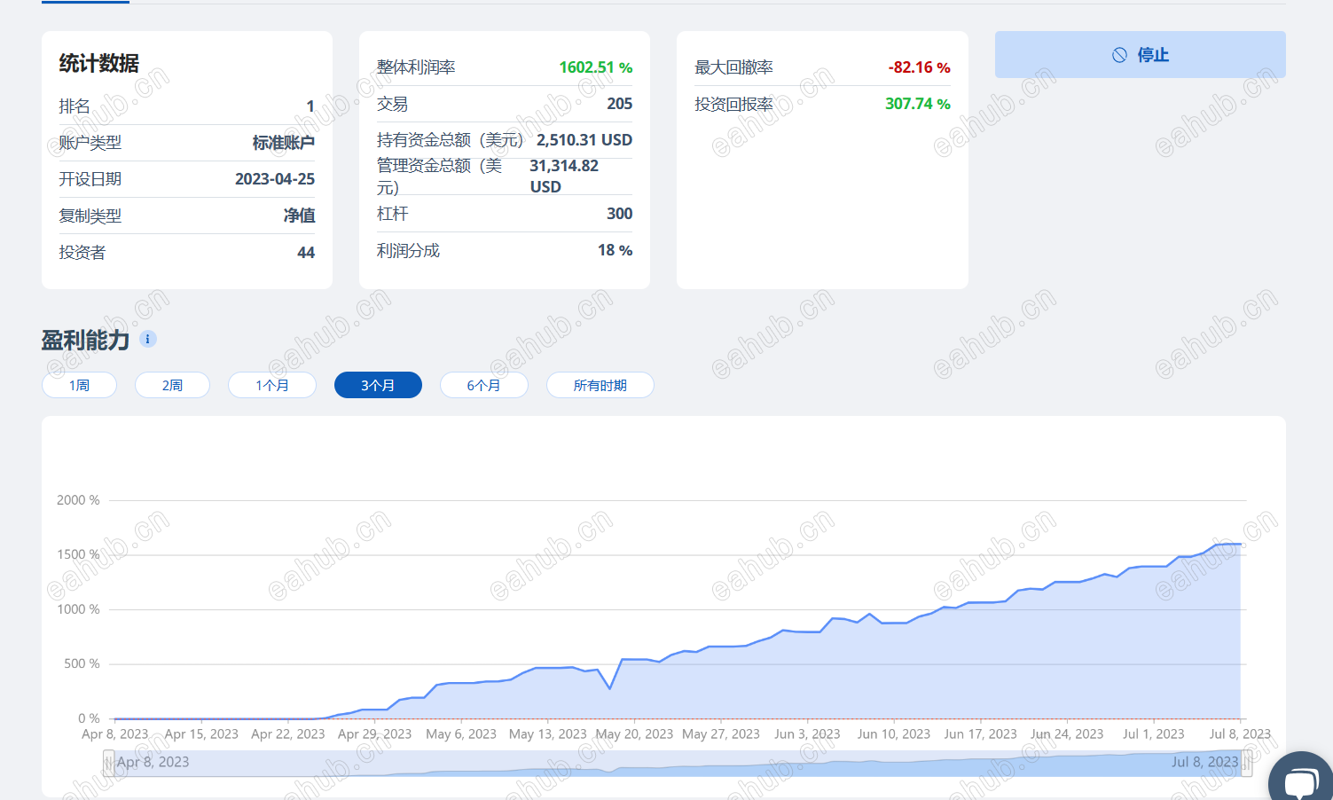The height and width of the screenshot is (800, 1333).
Task: Click the 投资回报率 value 307.74 %
Action: click(x=917, y=104)
